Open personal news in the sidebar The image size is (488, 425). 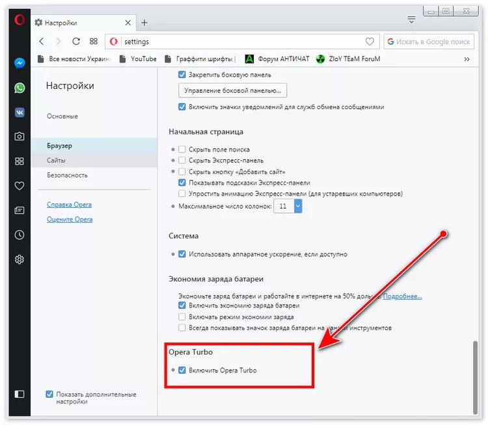pos(20,211)
